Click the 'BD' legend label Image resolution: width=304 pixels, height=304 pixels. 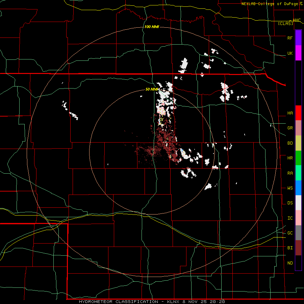[x=290, y=143]
